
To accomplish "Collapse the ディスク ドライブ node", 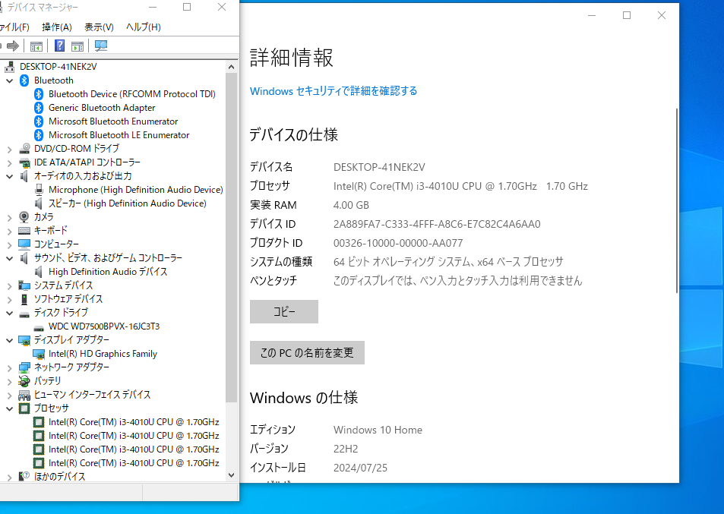I will (9, 313).
